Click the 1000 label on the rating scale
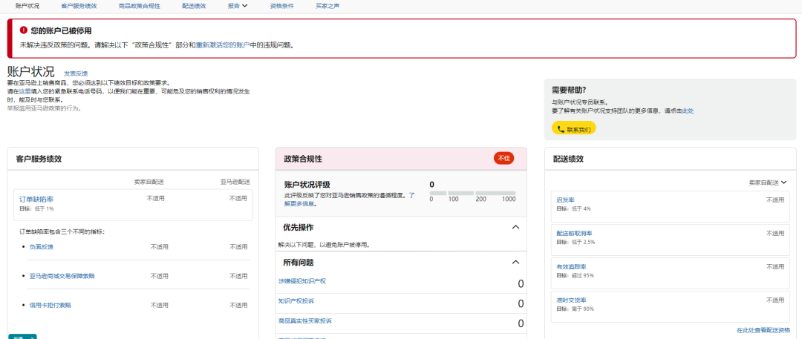 pos(509,200)
